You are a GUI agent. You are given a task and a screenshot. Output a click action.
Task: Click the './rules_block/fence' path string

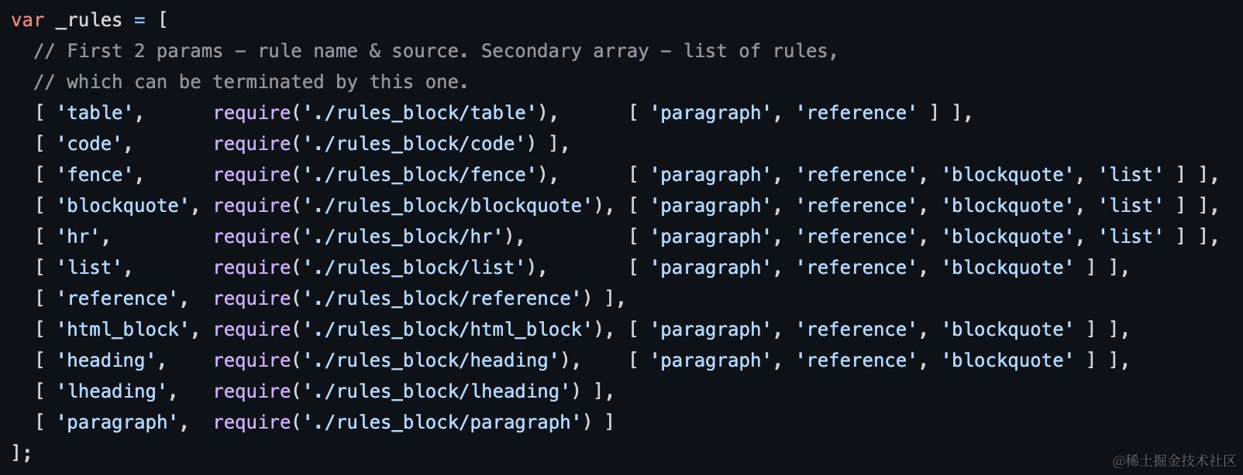click(x=420, y=175)
